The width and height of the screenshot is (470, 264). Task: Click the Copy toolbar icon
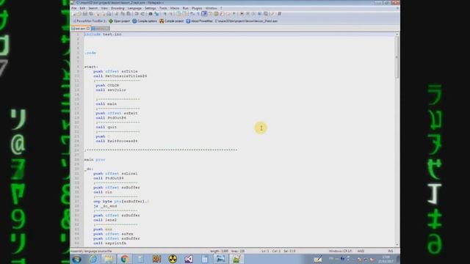coord(123,14)
